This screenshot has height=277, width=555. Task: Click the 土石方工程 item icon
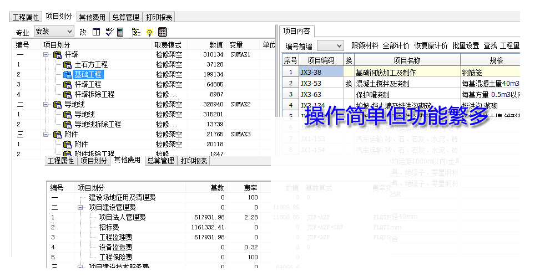(68, 65)
